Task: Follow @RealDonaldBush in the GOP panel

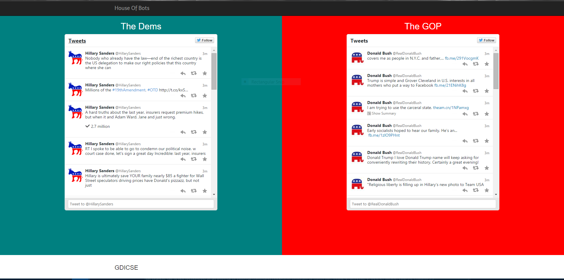Action: coord(486,40)
